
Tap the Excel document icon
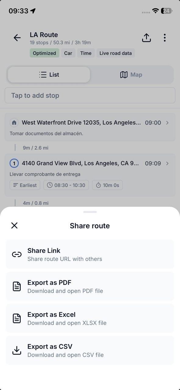pos(17,318)
